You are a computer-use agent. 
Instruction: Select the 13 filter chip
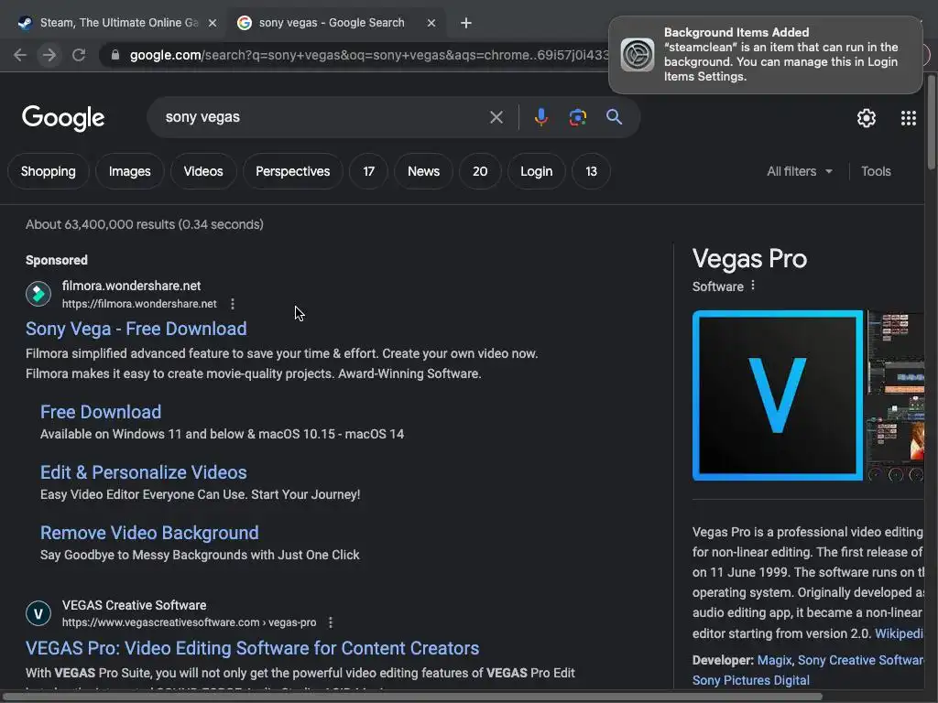point(591,171)
